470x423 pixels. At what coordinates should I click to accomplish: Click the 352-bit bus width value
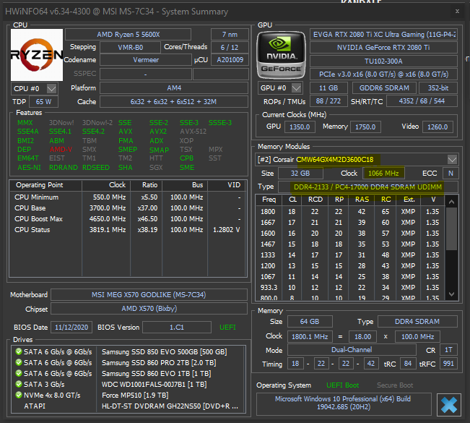click(x=438, y=88)
